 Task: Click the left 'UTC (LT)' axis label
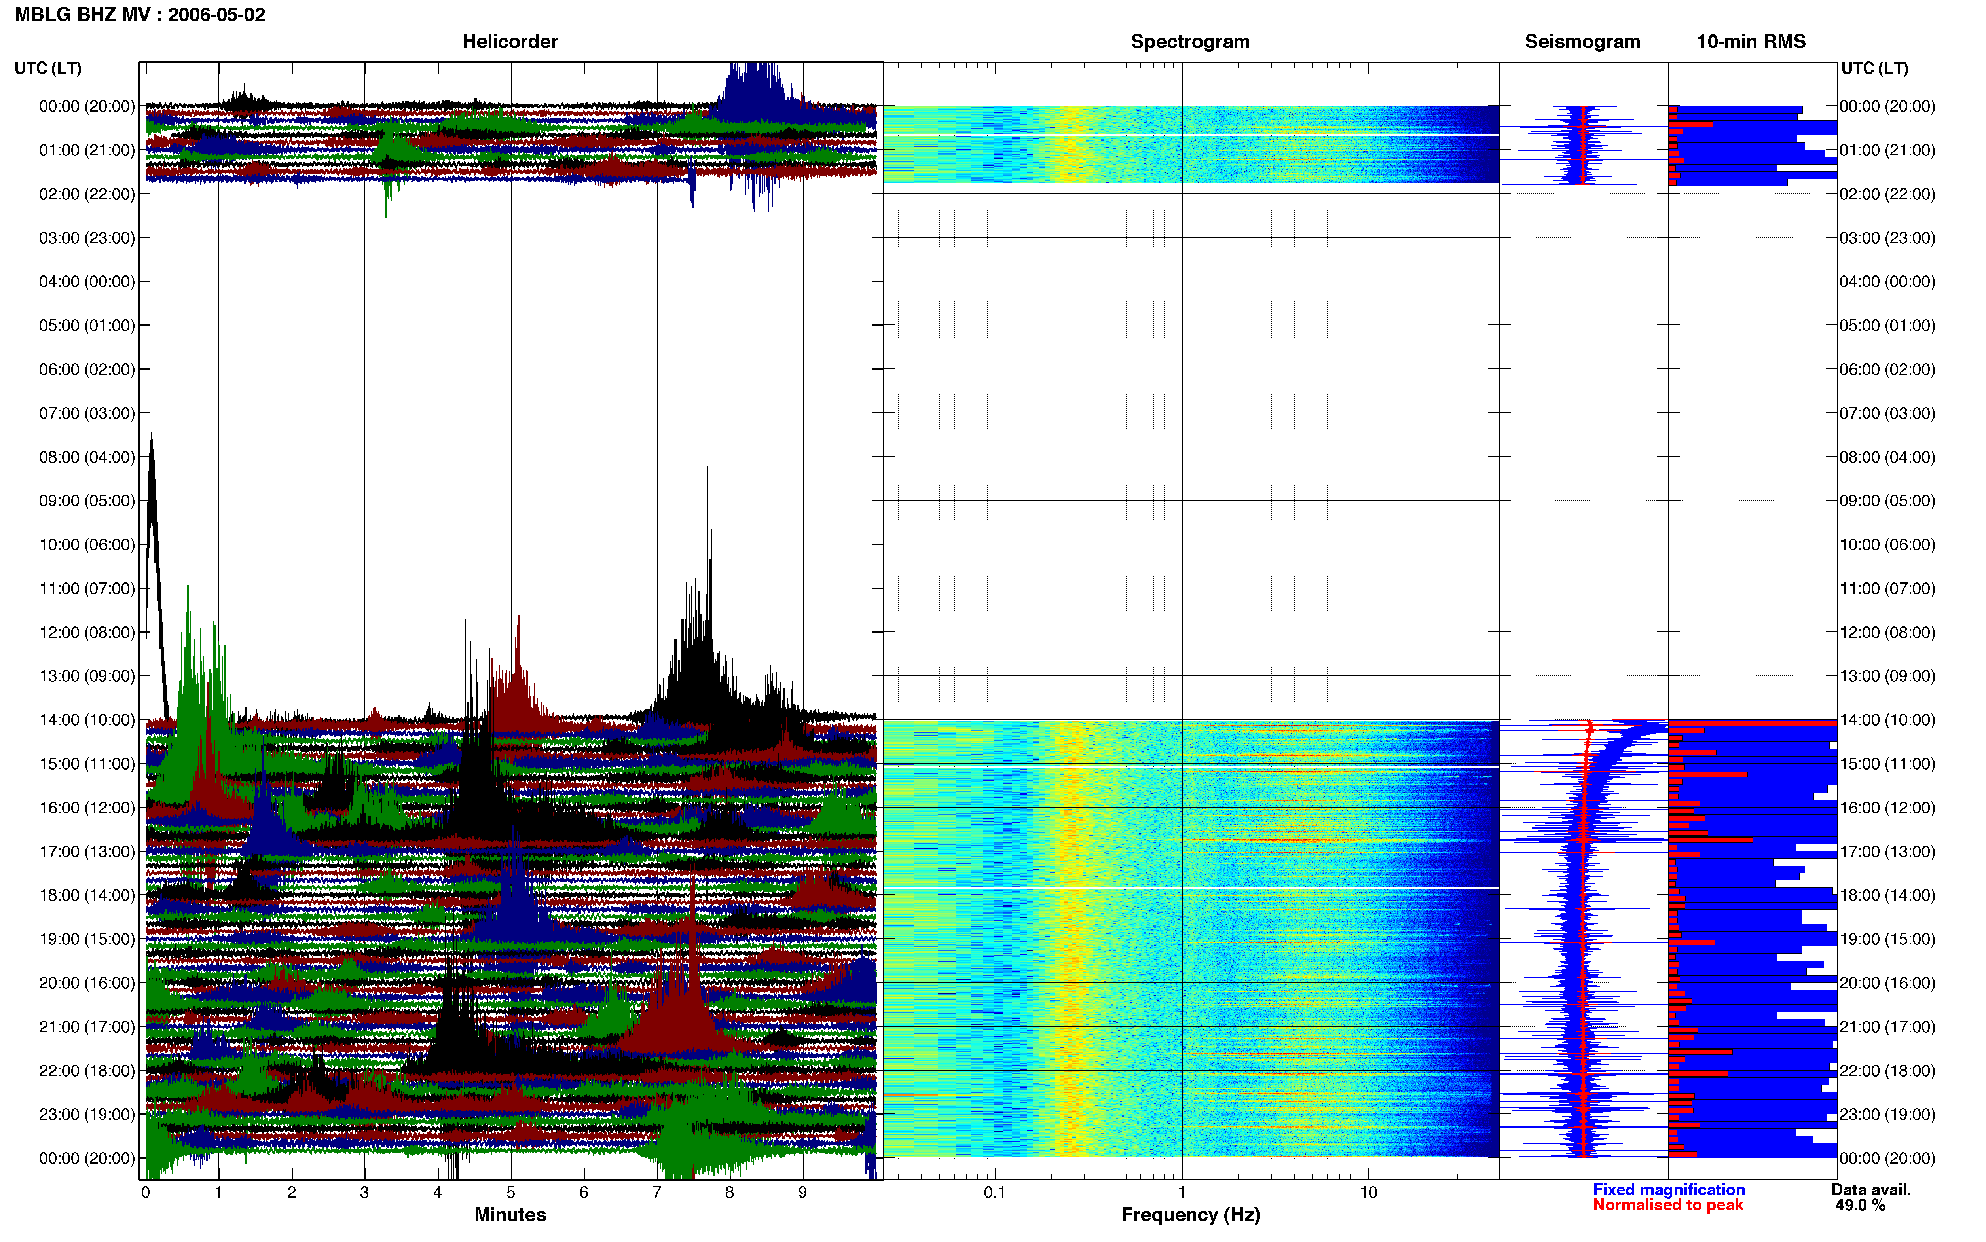47,68
